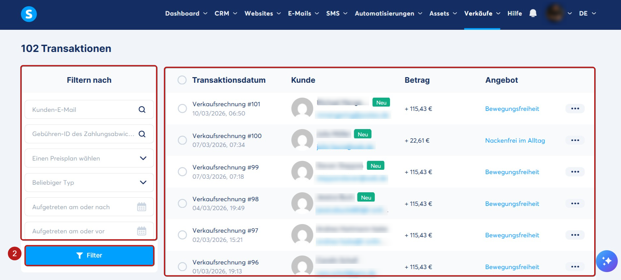Click the systeme.io S logo
The height and width of the screenshot is (280, 621).
point(29,14)
